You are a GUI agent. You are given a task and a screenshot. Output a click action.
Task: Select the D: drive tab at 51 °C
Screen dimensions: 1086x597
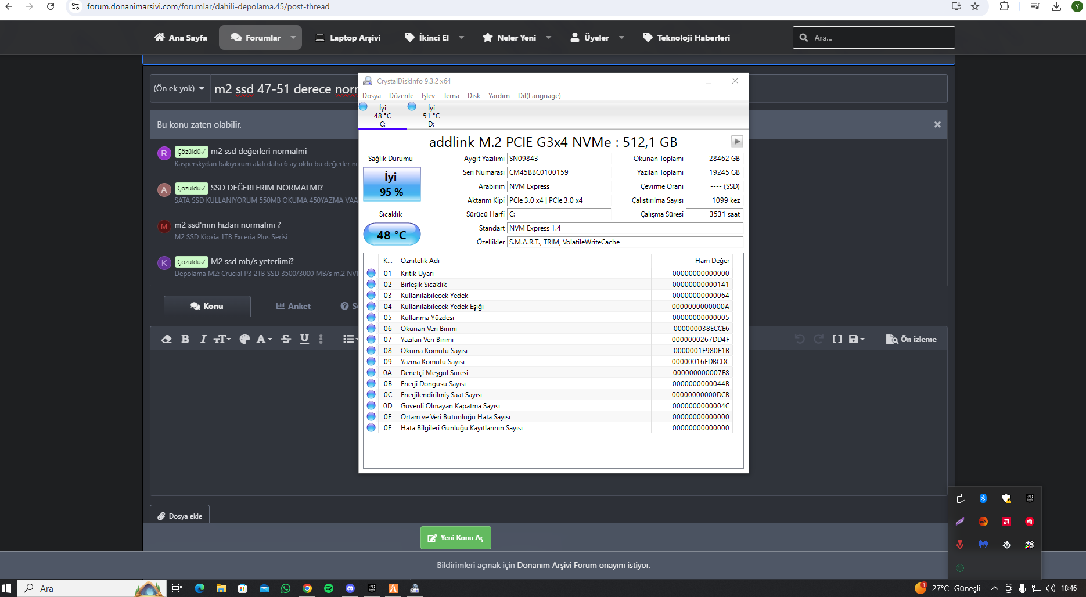(x=431, y=116)
